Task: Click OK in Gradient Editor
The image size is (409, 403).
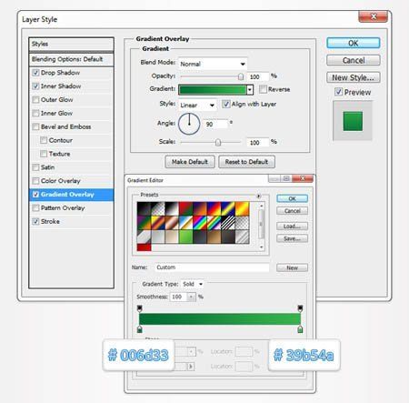Action: point(292,198)
